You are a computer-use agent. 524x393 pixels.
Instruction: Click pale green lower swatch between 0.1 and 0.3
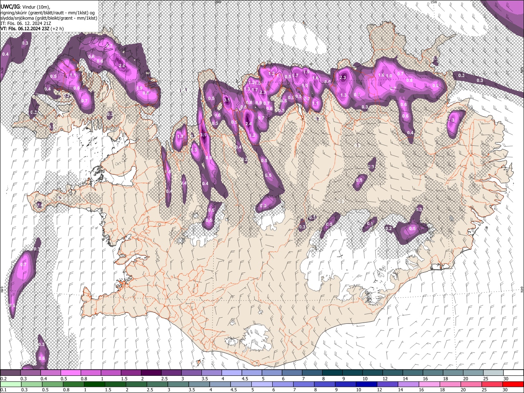(10, 384)
